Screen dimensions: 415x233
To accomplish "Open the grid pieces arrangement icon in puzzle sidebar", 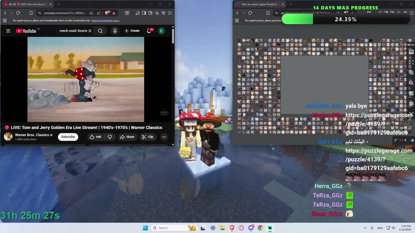I will pyautogui.click(x=411, y=93).
